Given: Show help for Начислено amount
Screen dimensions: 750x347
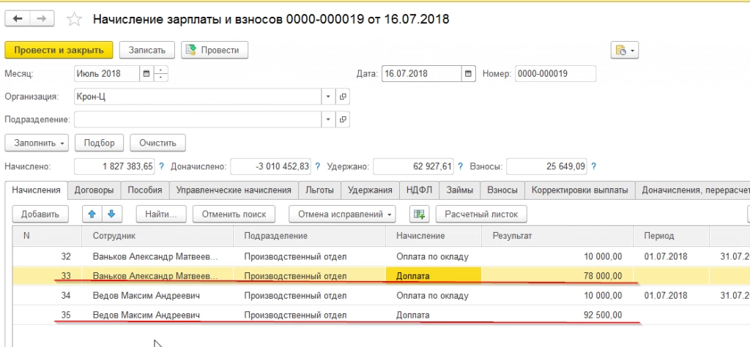Looking at the screenshot, I should (161, 166).
